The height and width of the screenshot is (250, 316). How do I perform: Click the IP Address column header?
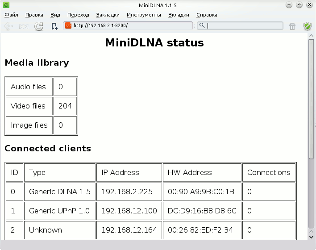(x=129, y=173)
